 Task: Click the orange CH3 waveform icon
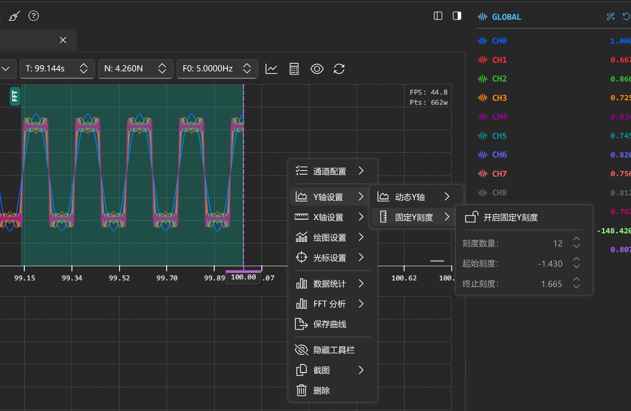pos(483,98)
